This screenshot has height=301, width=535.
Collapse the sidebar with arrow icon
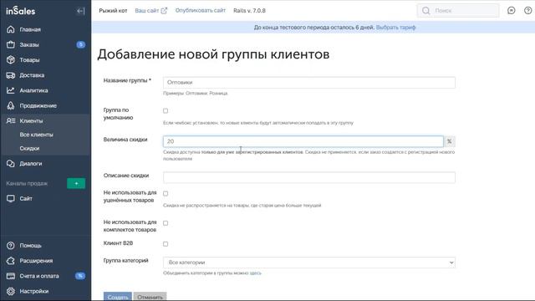point(80,11)
